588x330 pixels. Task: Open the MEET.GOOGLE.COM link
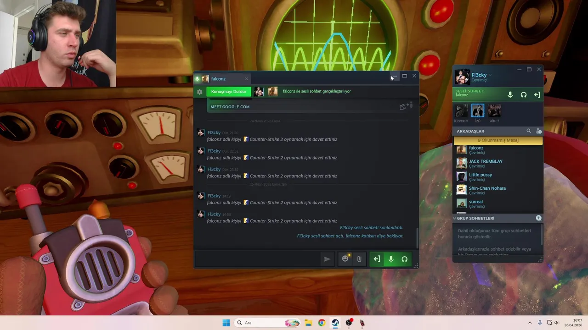point(230,107)
